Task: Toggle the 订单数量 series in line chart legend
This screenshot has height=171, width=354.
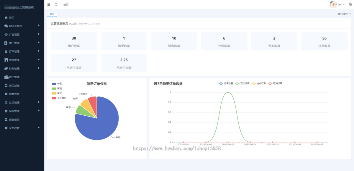Action: click(226, 84)
